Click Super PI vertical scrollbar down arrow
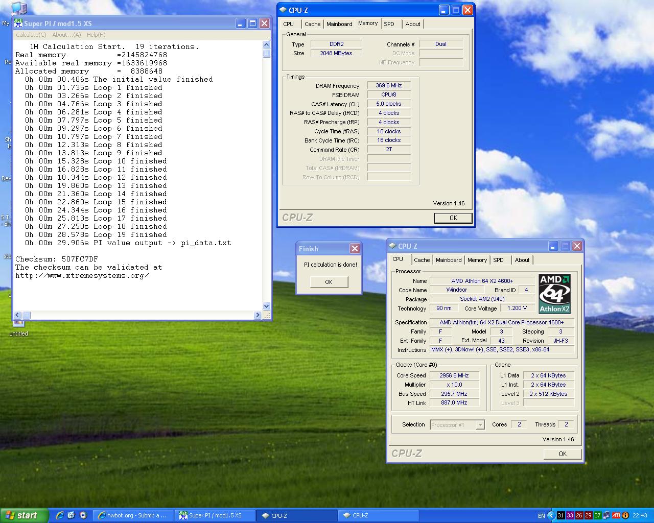Screen dimensions: 654x523 266,306
